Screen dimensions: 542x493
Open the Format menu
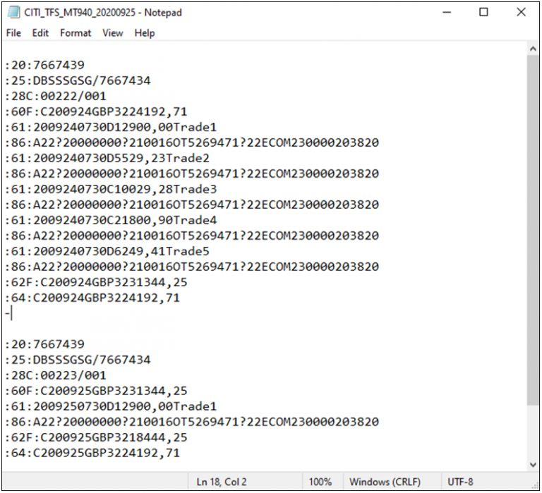point(76,33)
